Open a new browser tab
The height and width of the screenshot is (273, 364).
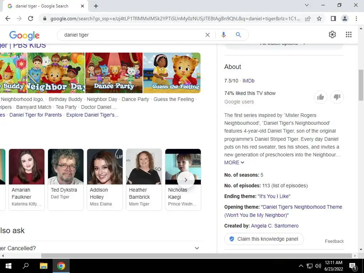pyautogui.click(x=96, y=6)
